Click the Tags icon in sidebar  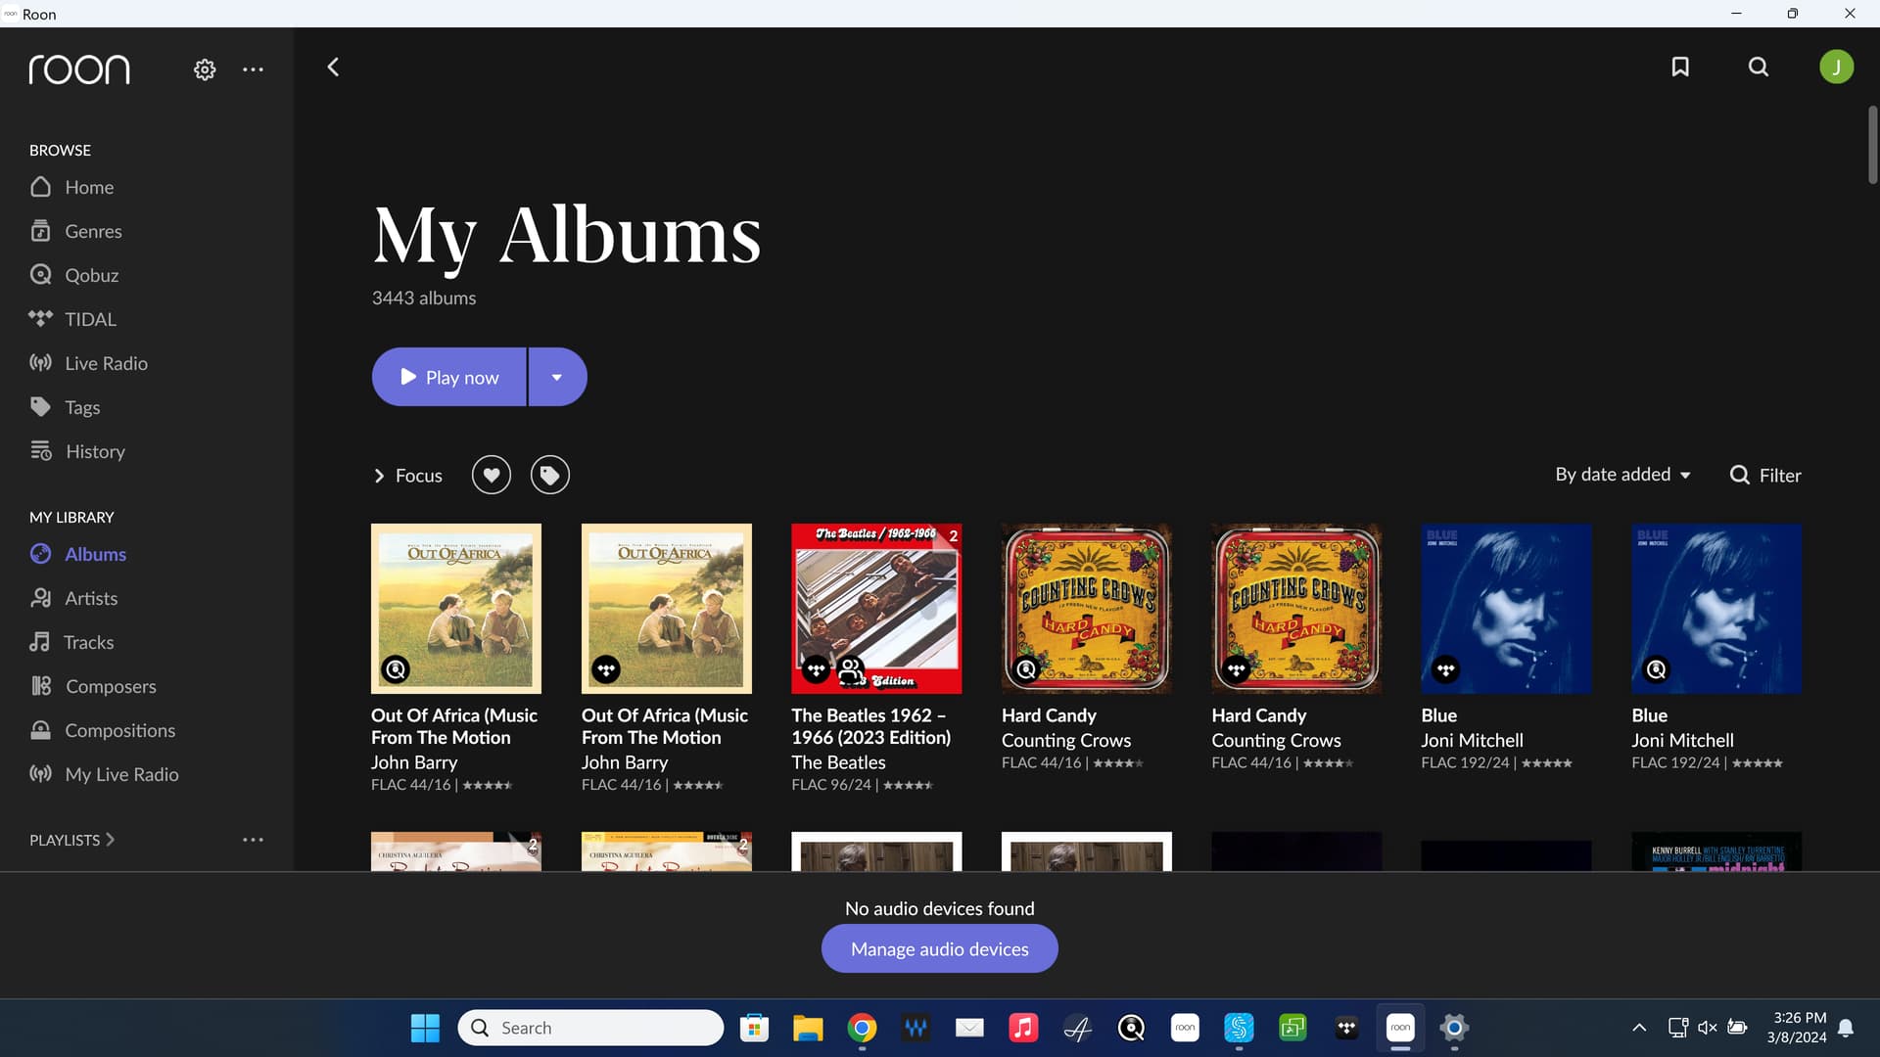coord(40,406)
